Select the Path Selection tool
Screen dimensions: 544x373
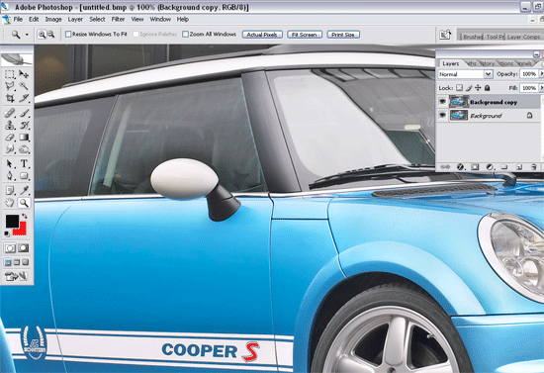[x=10, y=164]
